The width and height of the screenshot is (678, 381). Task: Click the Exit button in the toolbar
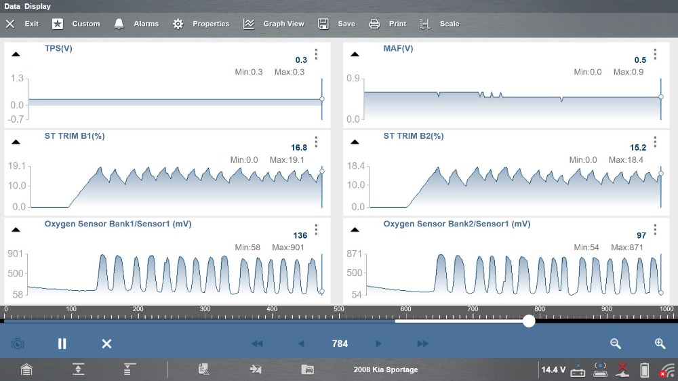point(22,24)
